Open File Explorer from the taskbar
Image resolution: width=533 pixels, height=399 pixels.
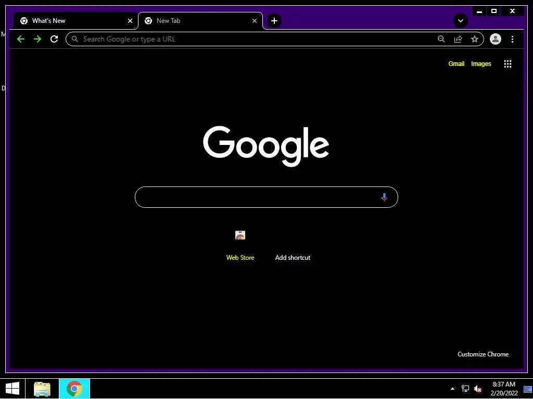(42, 389)
